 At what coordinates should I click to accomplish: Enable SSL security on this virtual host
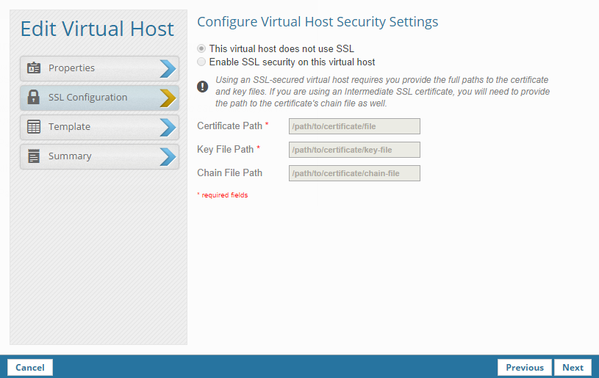tap(202, 62)
